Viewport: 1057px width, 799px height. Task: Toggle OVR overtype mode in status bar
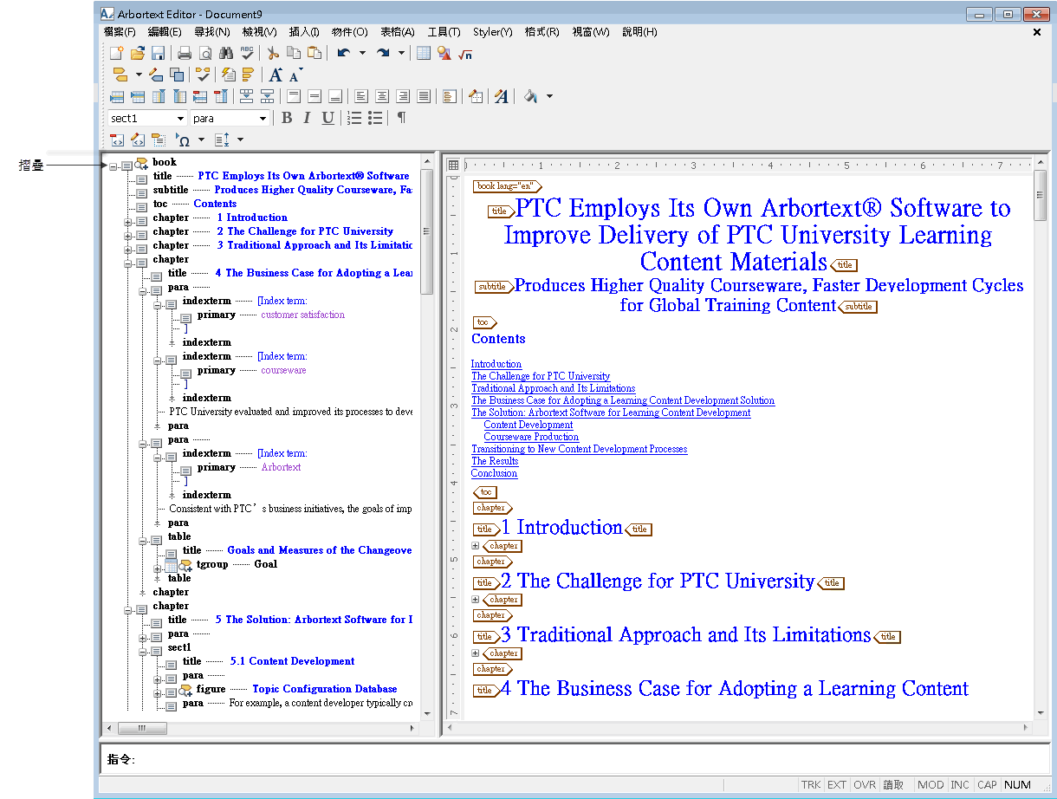pos(865,785)
